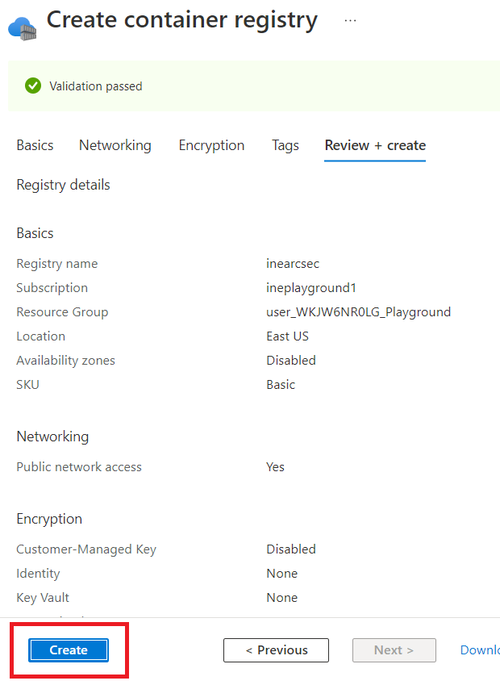Image resolution: width=500 pixels, height=685 pixels.
Task: Click the Validation passed banner text
Action: coord(95,86)
